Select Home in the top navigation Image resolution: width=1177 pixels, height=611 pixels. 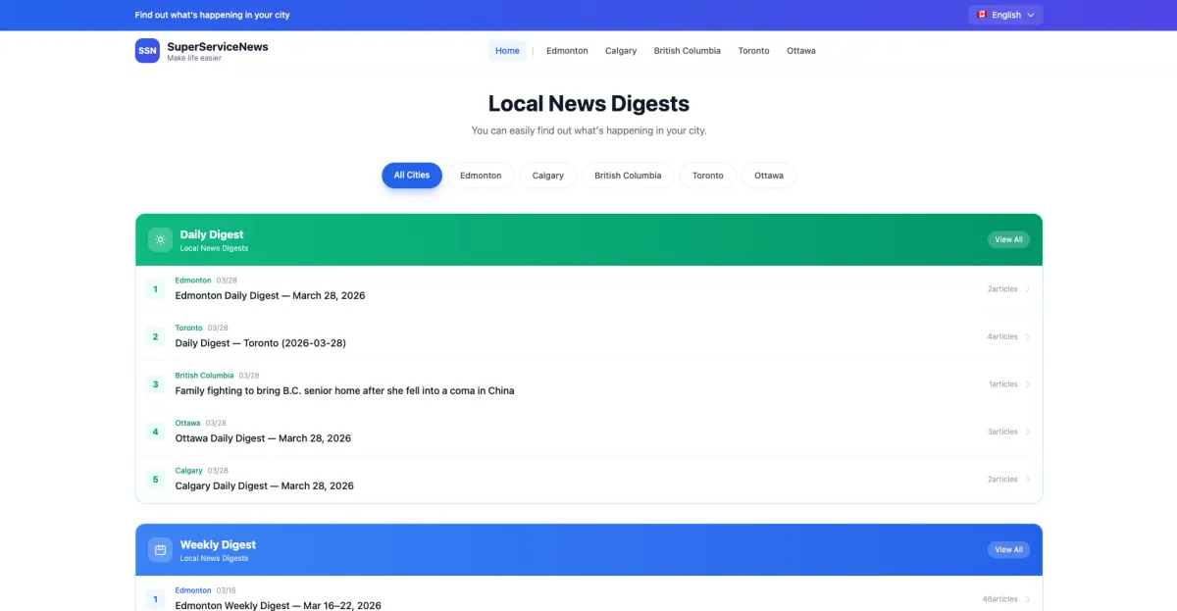point(507,50)
